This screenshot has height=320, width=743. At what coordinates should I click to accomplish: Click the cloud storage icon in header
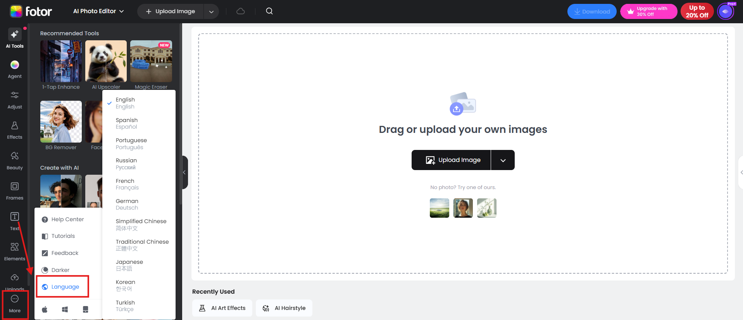241,11
